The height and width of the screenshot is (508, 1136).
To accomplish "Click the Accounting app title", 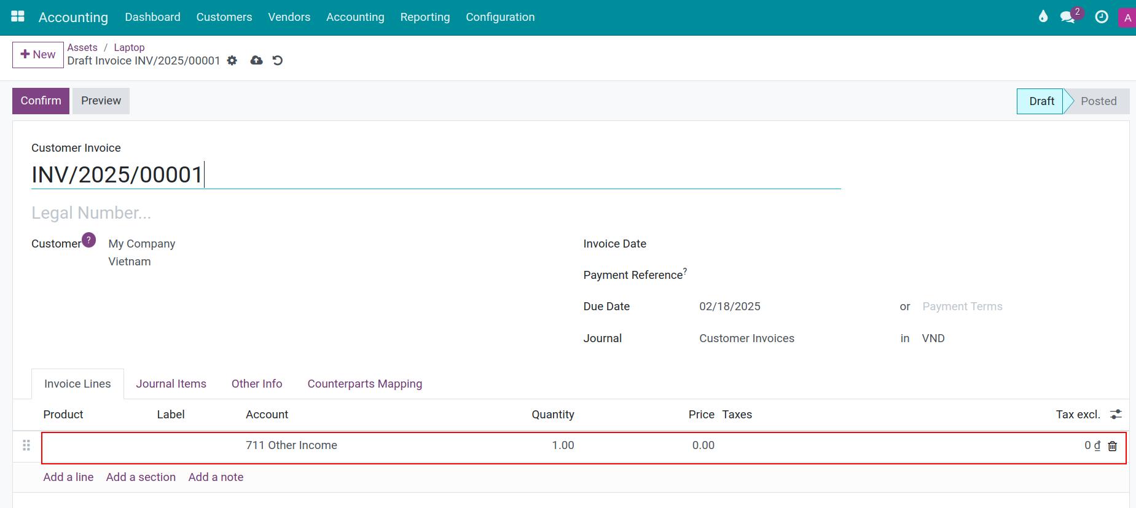I will coord(73,17).
